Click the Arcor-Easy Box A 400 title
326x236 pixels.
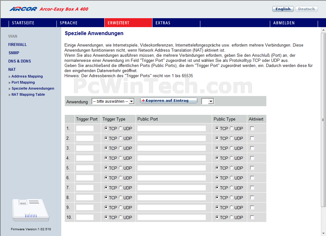pos(64,9)
